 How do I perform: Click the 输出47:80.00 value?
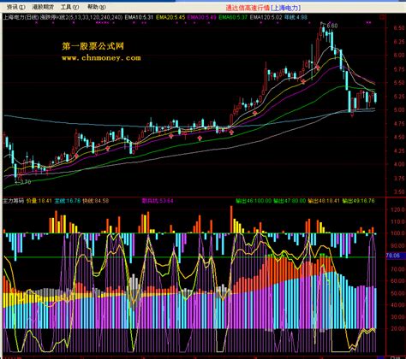(290, 201)
